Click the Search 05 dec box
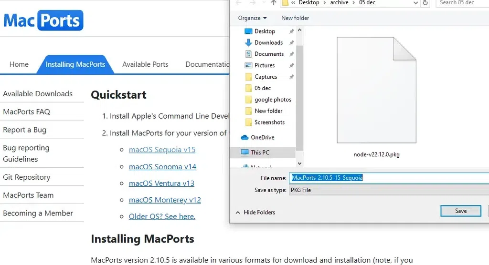 tap(462, 3)
